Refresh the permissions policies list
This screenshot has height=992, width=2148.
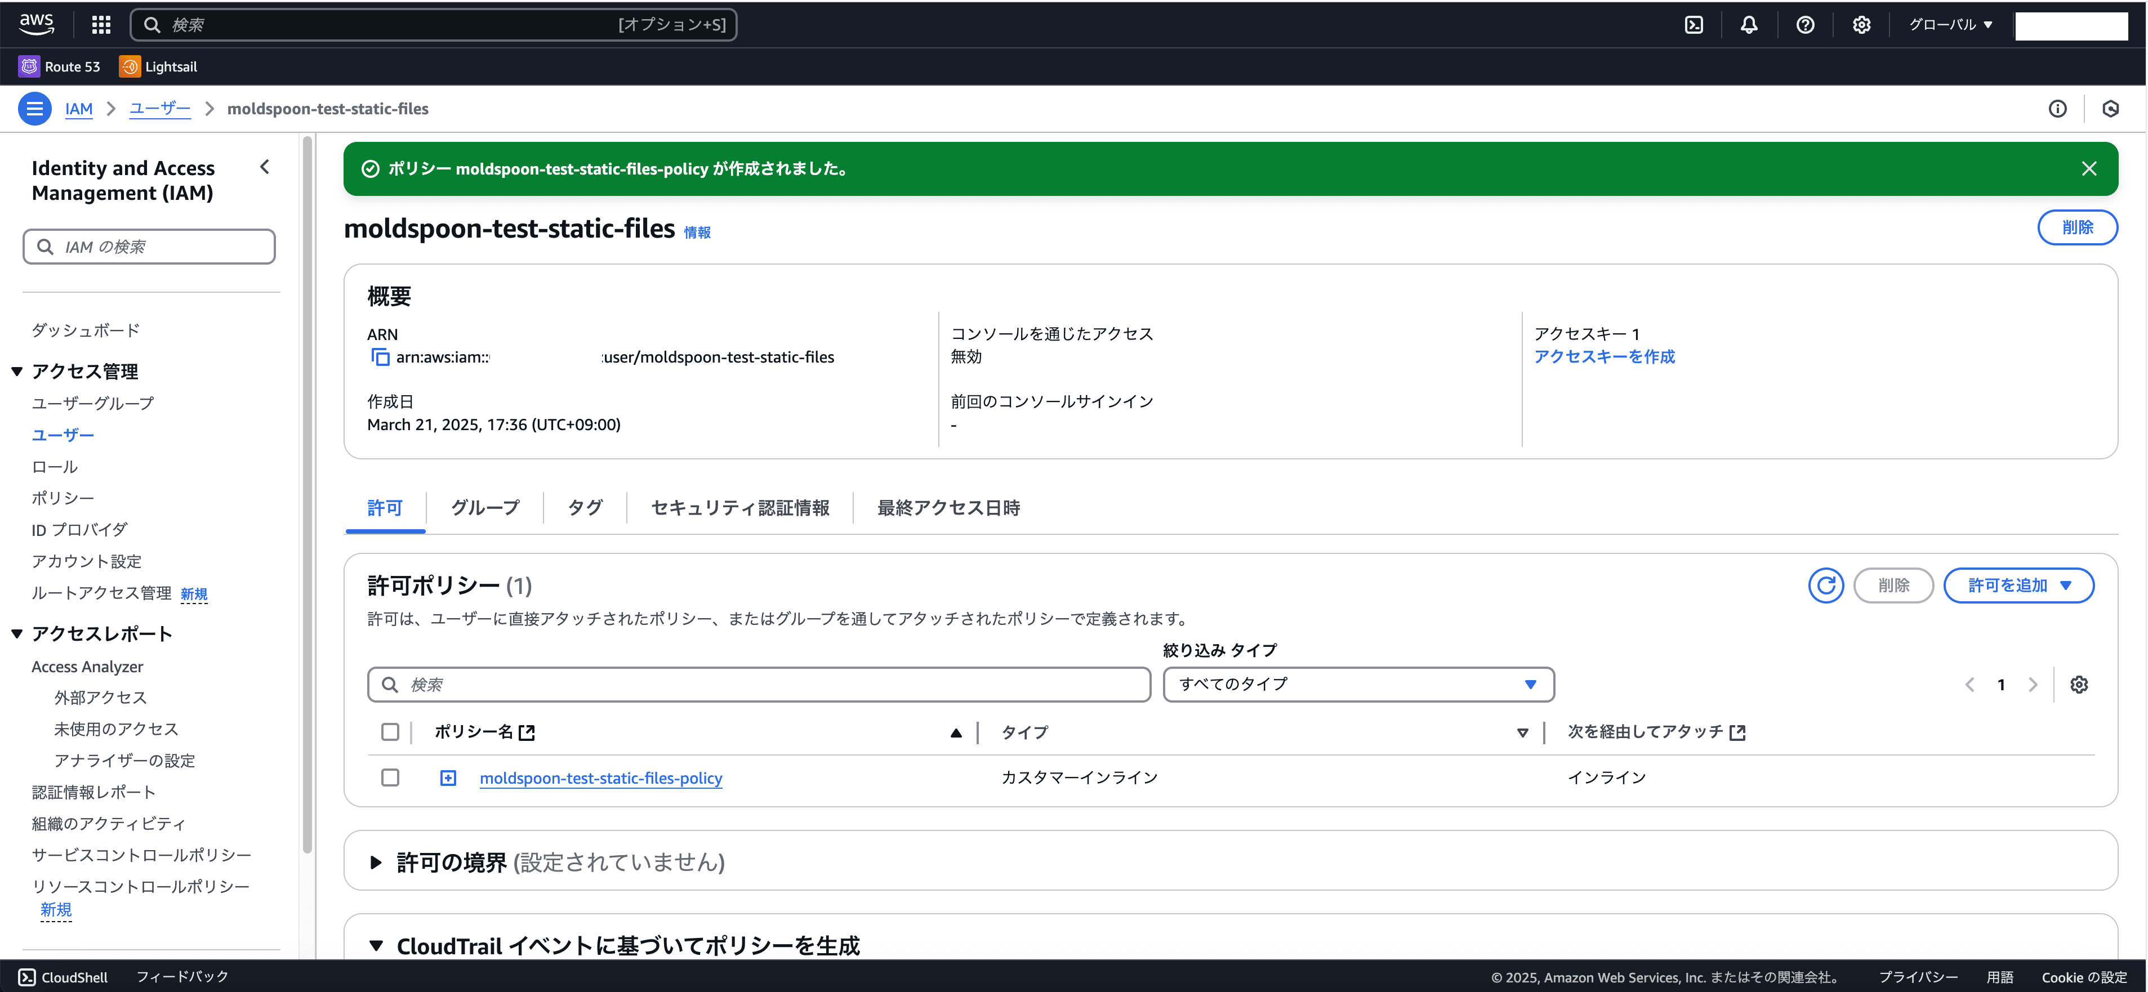1825,585
